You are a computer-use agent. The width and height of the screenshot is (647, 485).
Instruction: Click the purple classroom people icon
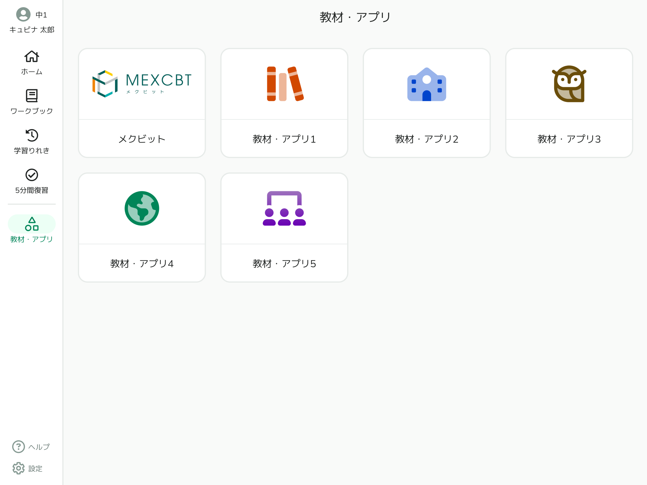point(284,208)
